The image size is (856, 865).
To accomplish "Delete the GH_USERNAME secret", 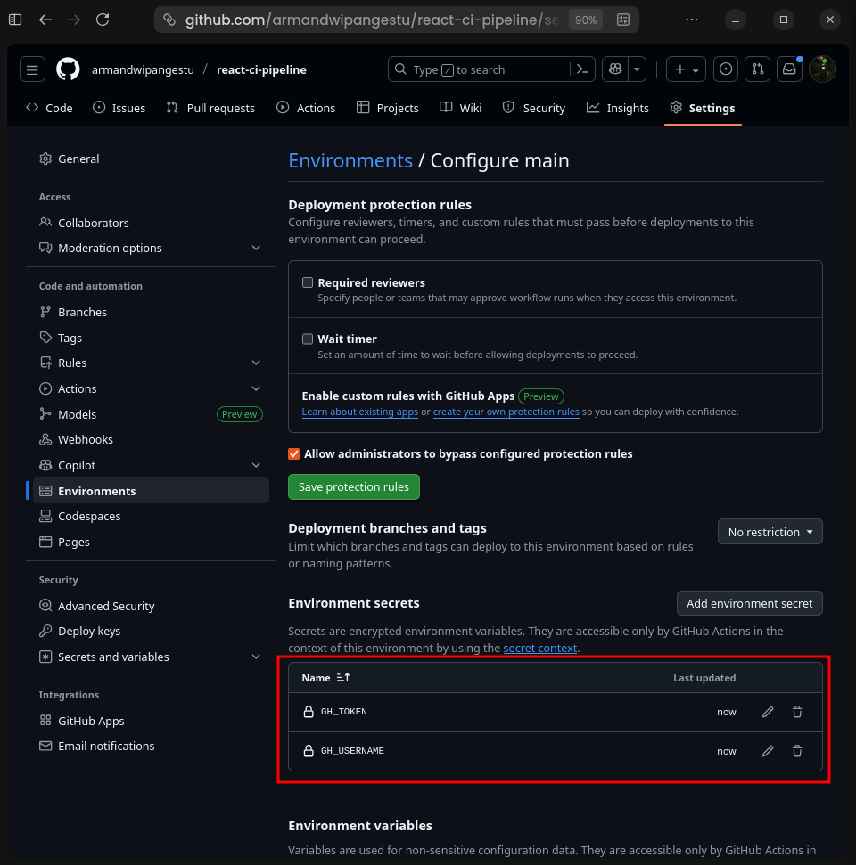I will click(797, 751).
